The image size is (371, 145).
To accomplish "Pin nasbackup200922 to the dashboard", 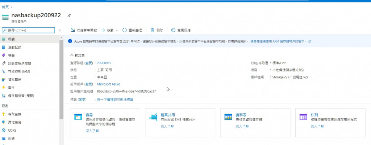I will coord(69,16).
